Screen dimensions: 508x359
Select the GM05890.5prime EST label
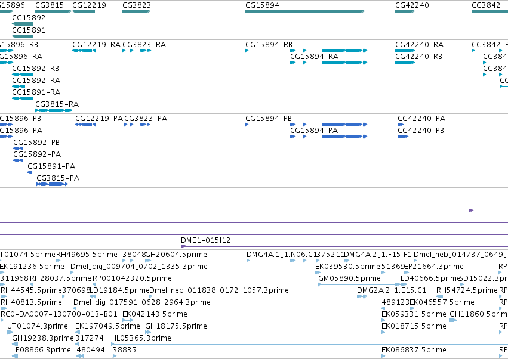click(x=349, y=278)
